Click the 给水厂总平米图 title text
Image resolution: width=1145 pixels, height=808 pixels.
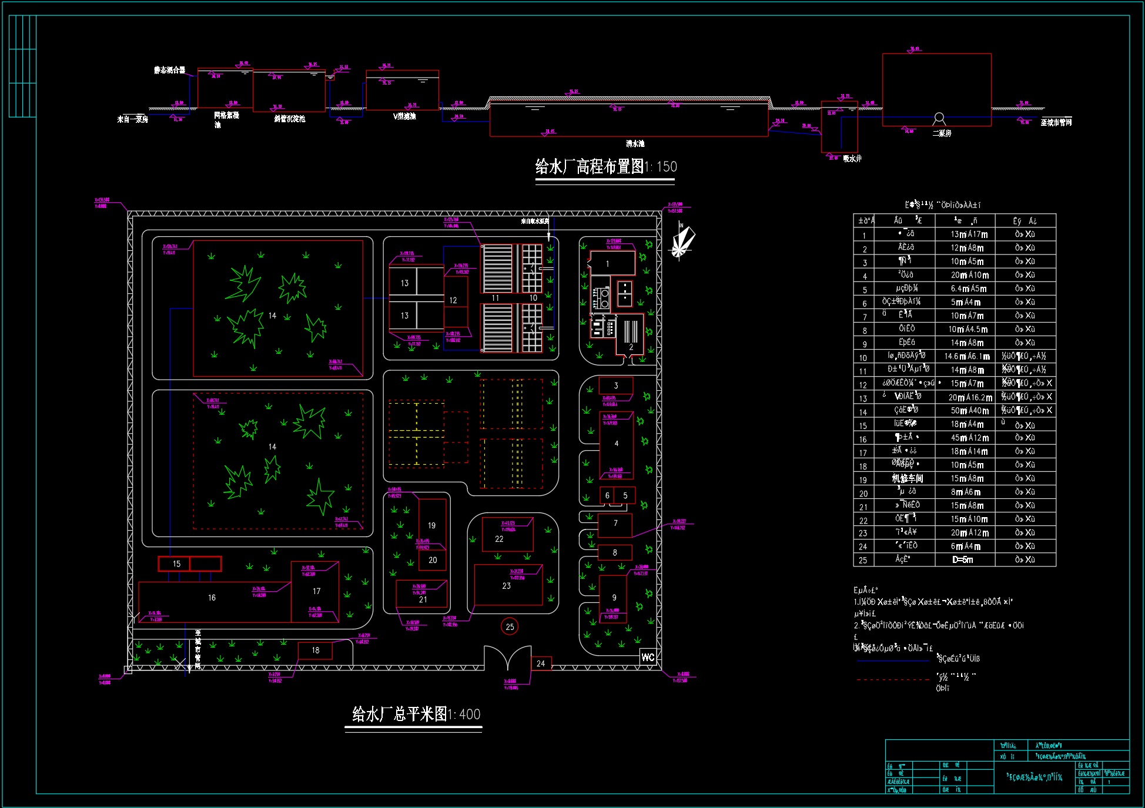pyautogui.click(x=400, y=714)
